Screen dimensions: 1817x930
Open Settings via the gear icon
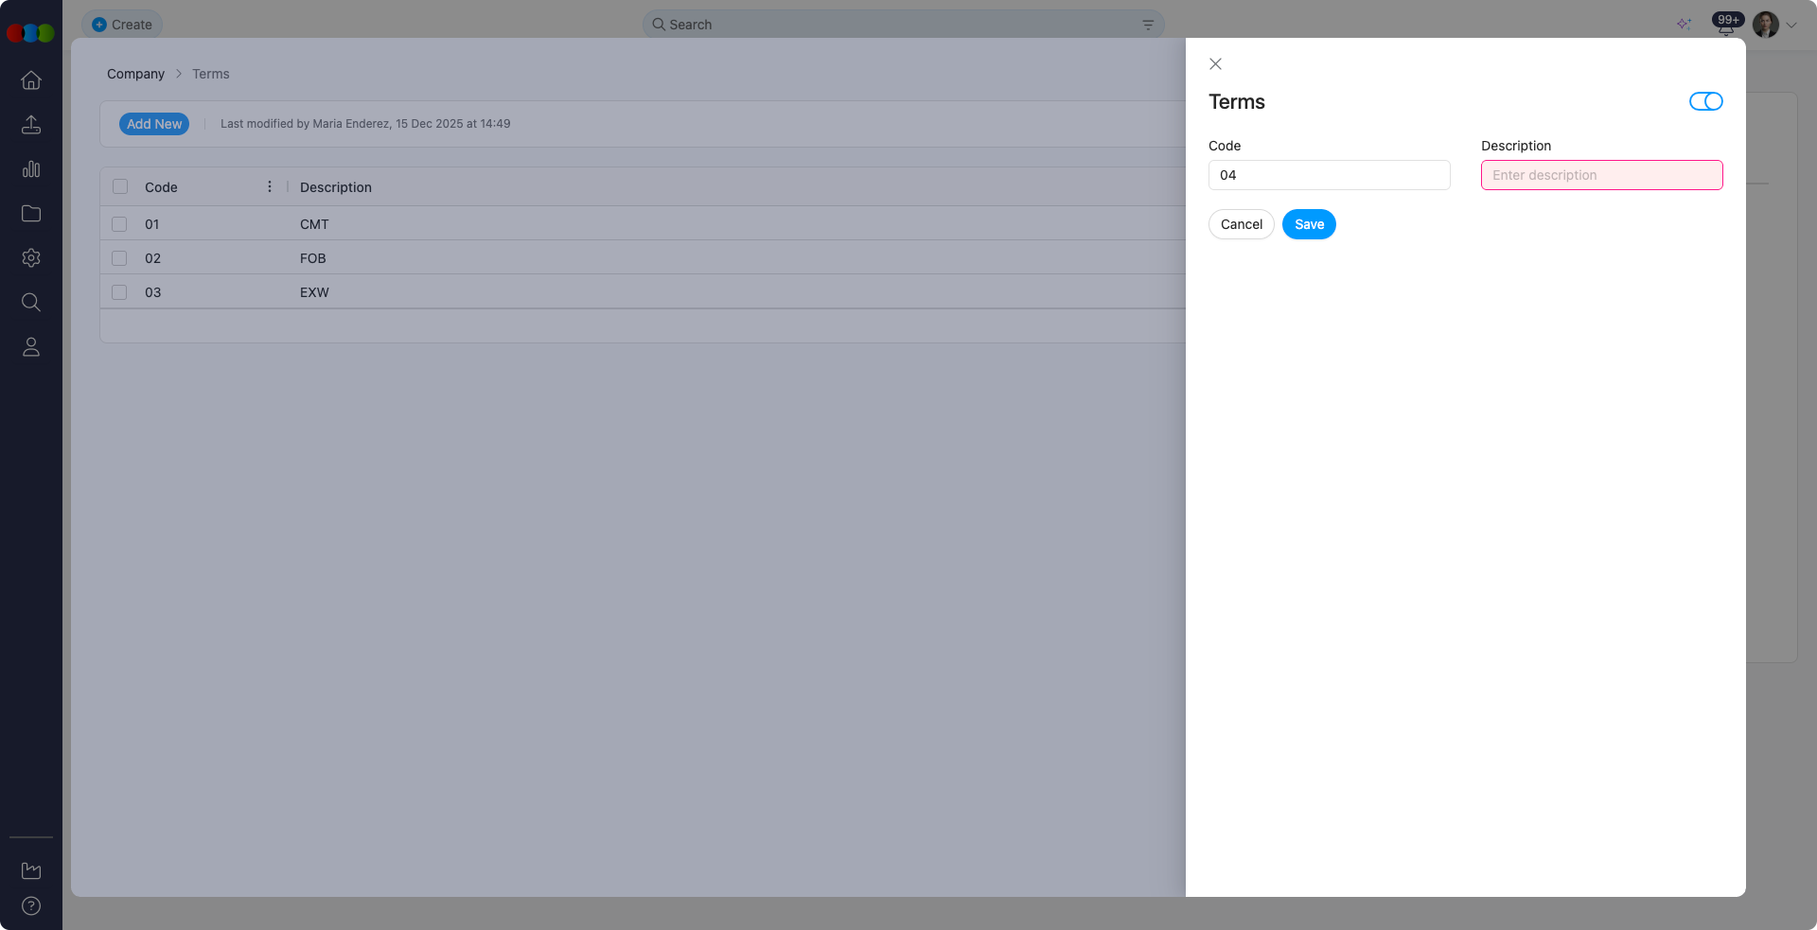click(31, 257)
